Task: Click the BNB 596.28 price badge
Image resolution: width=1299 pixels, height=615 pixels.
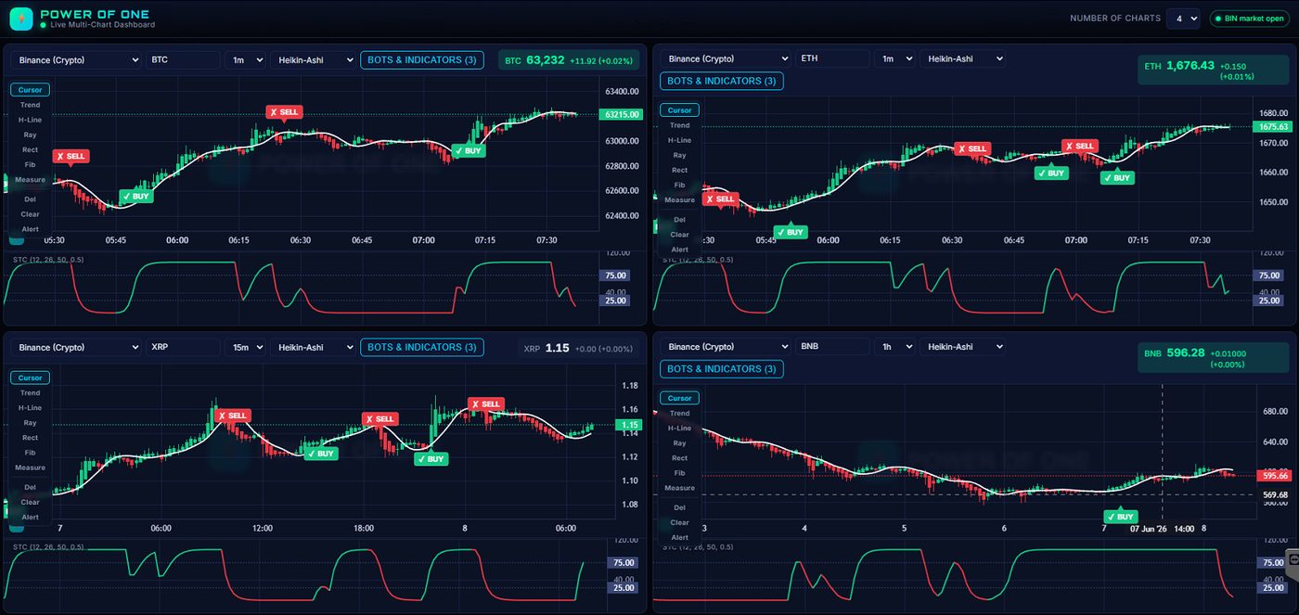Action: pos(1214,358)
